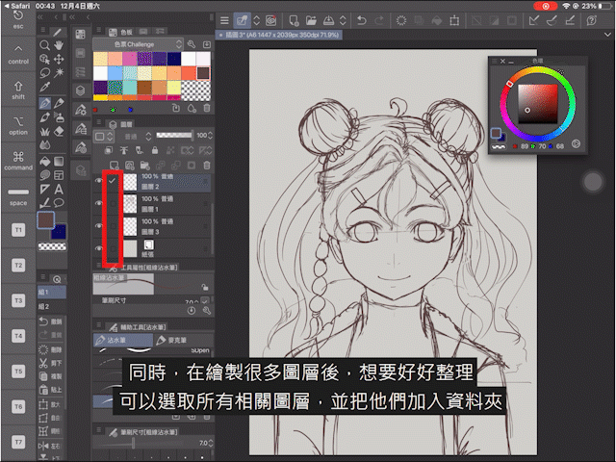The width and height of the screenshot is (616, 462).
Task: Click color set trash icon
Action: pyautogui.click(x=207, y=108)
